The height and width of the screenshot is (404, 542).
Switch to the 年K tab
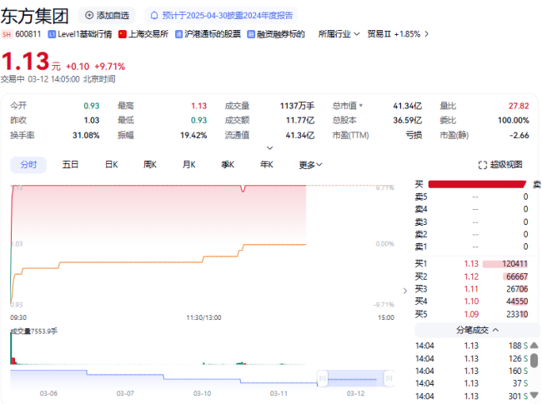pos(267,165)
